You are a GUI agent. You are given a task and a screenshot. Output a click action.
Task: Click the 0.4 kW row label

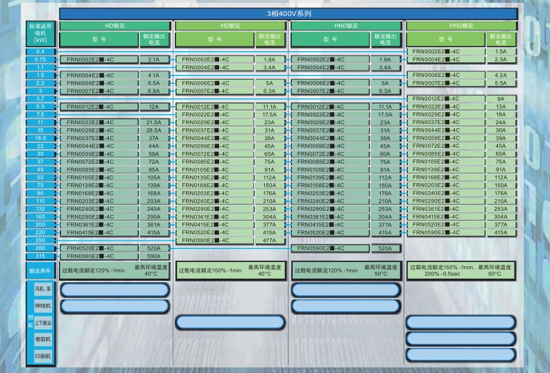click(x=40, y=52)
